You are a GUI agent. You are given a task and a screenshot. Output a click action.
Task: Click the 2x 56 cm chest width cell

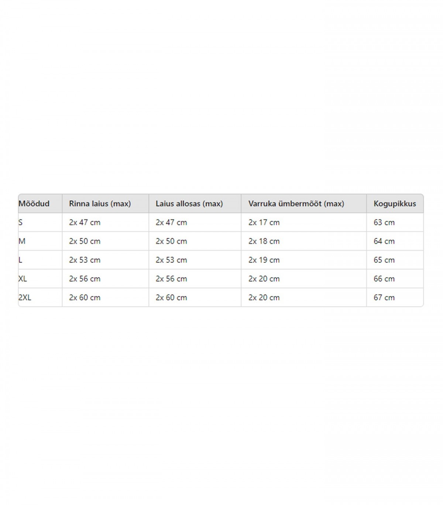85,279
